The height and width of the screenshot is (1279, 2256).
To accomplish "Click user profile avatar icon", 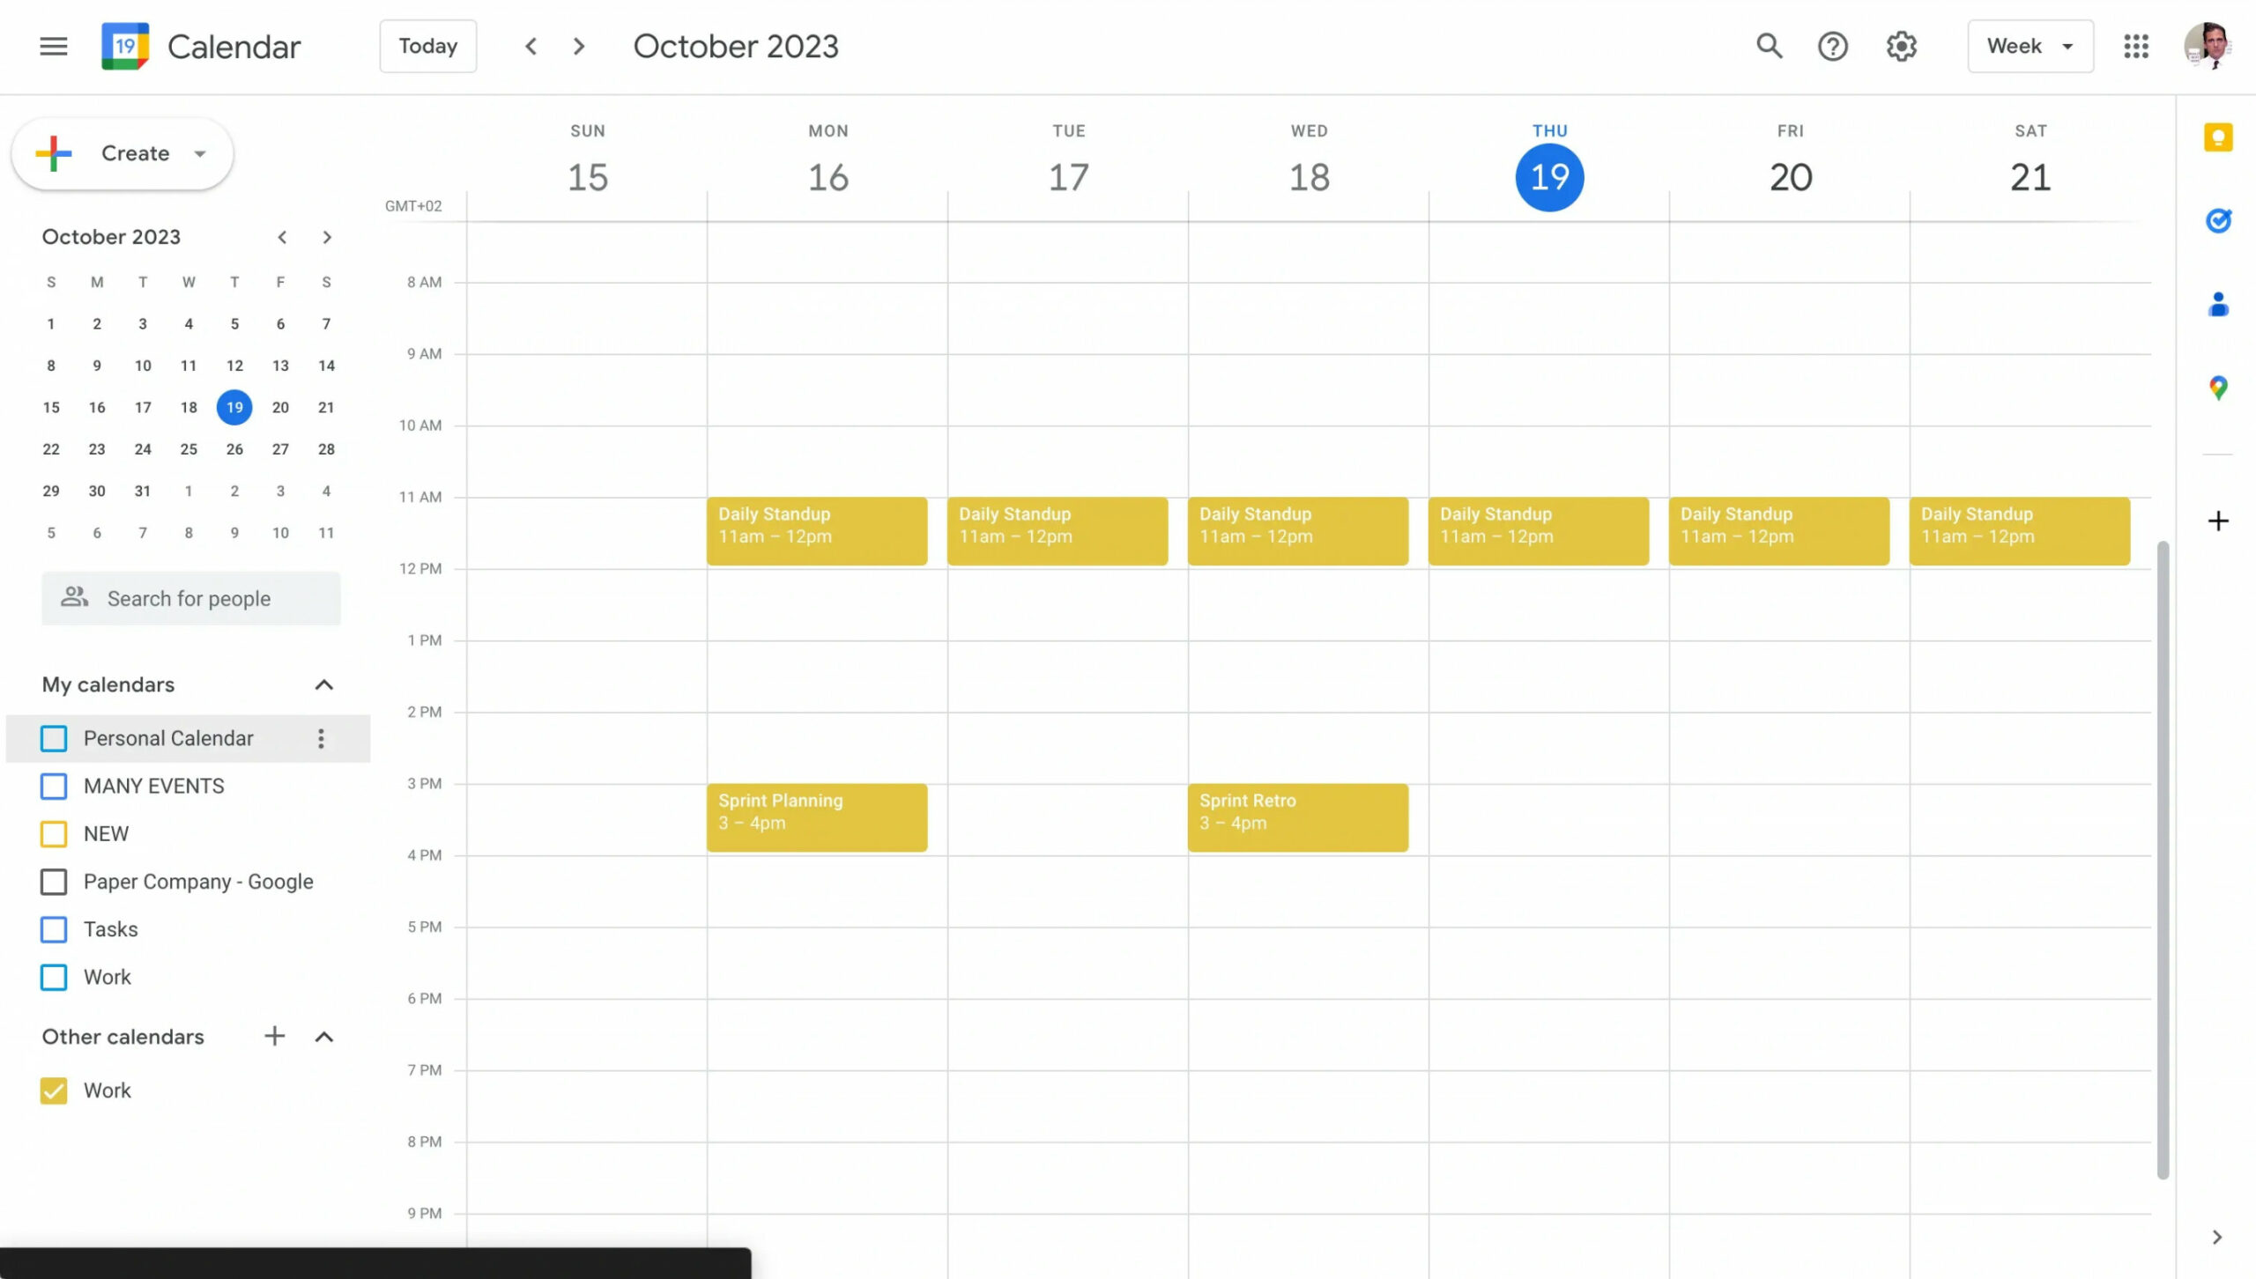I will [2207, 45].
